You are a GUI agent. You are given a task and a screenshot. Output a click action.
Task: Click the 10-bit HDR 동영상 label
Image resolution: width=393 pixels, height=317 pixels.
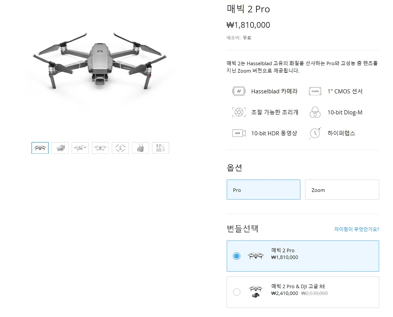274,133
